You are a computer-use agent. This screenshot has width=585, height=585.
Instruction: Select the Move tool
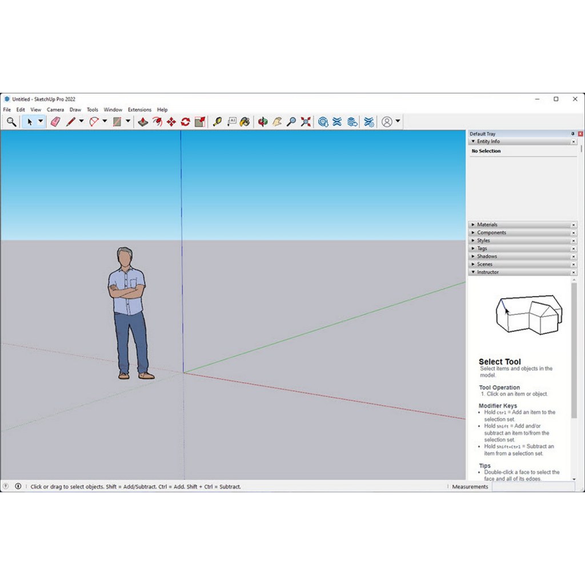pos(171,121)
